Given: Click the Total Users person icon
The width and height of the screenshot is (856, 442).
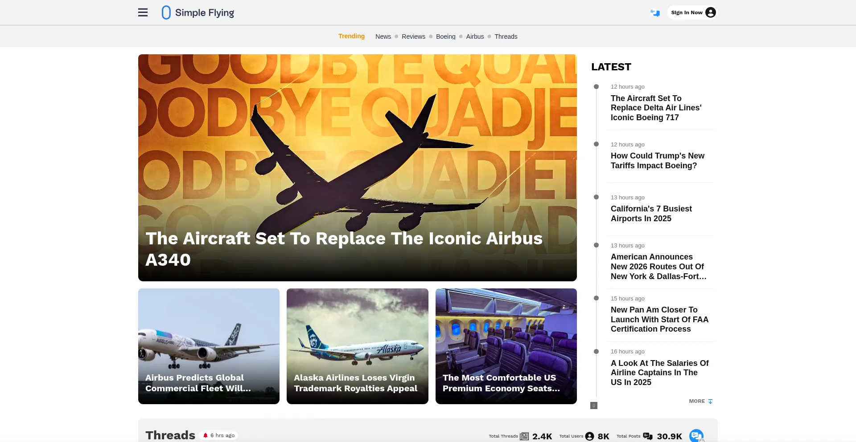Looking at the screenshot, I should pos(589,436).
